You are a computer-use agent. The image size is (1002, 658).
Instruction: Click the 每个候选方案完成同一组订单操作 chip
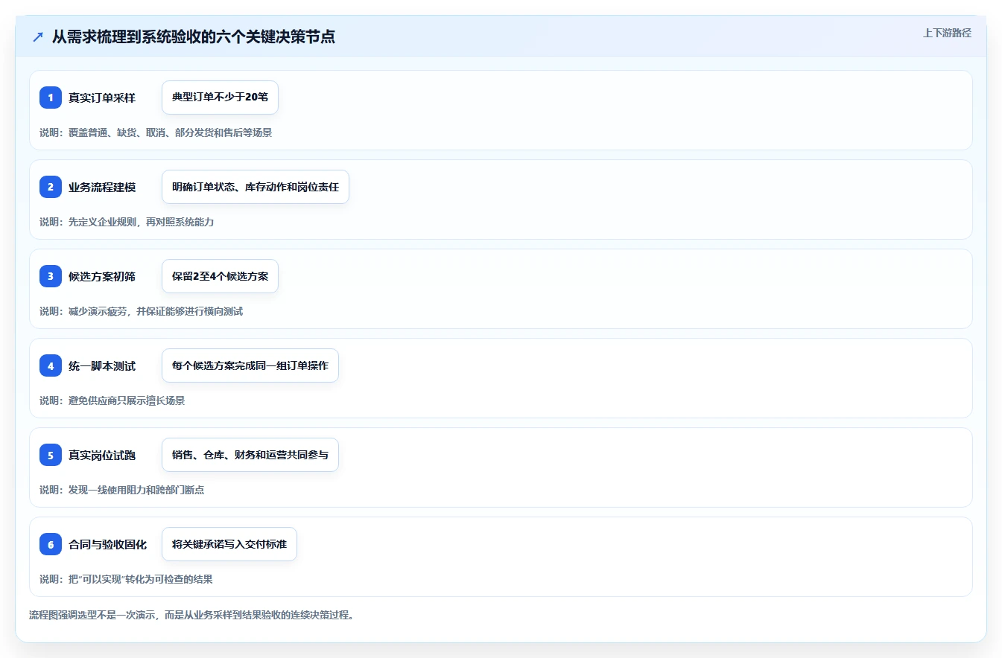point(250,365)
